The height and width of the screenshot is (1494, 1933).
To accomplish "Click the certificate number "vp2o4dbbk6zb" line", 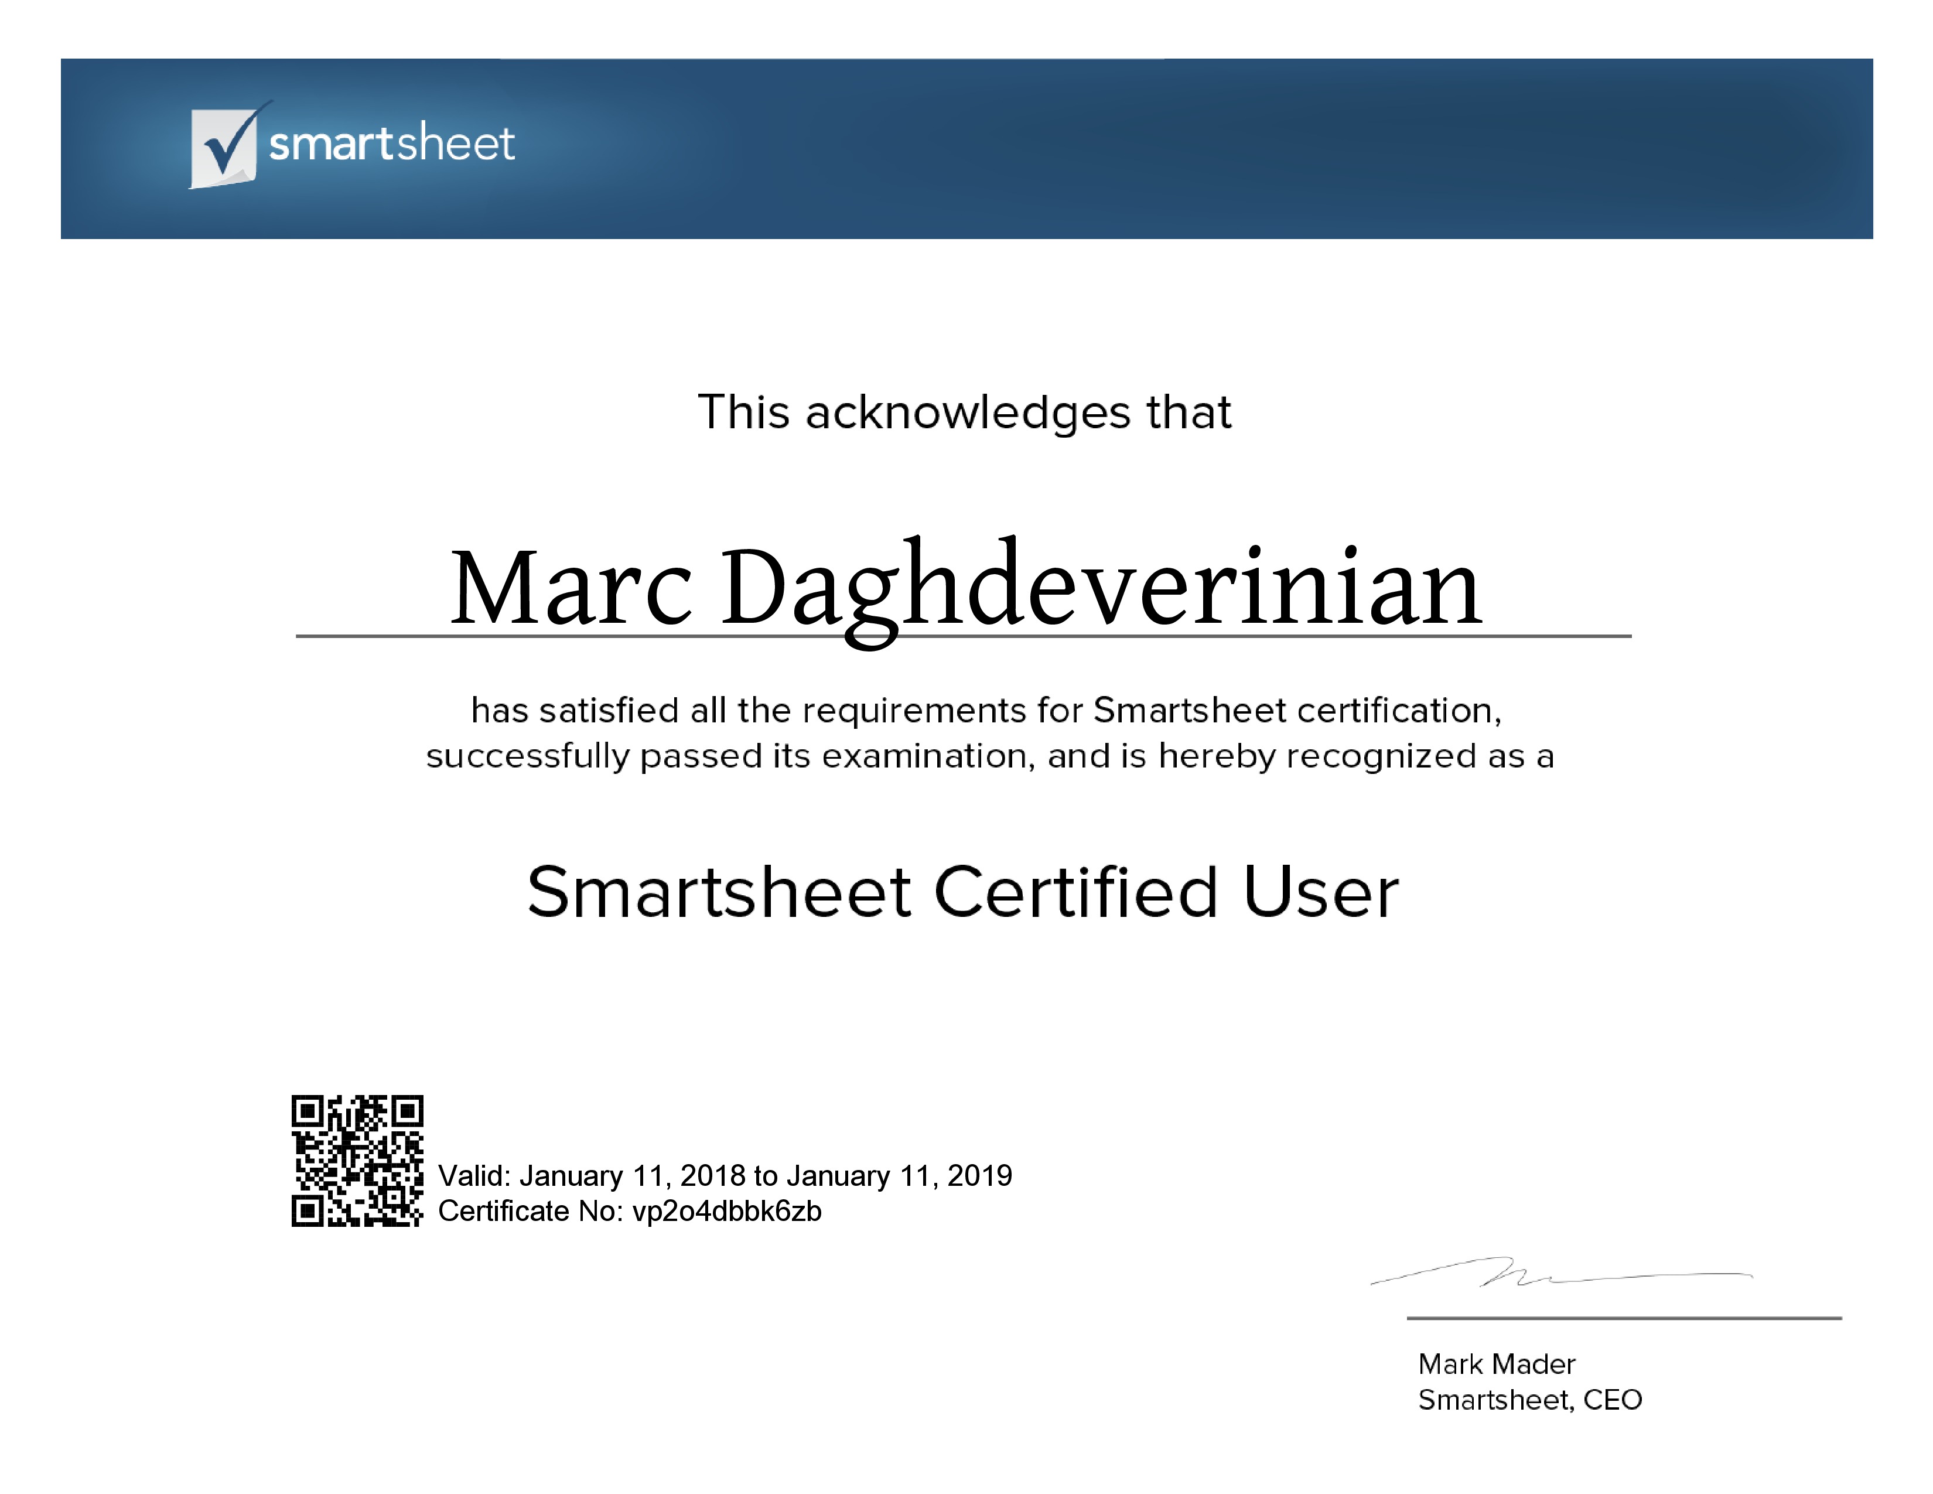I will [630, 1211].
